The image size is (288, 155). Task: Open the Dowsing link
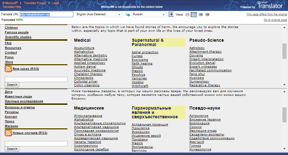[x=196, y=55]
